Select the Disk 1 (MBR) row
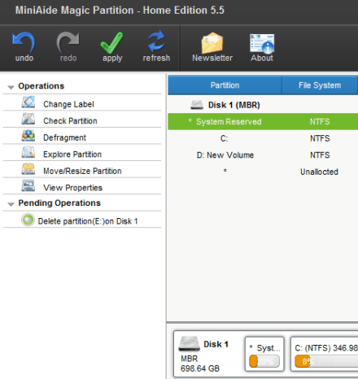Image resolution: width=358 pixels, height=379 pixels. point(263,105)
